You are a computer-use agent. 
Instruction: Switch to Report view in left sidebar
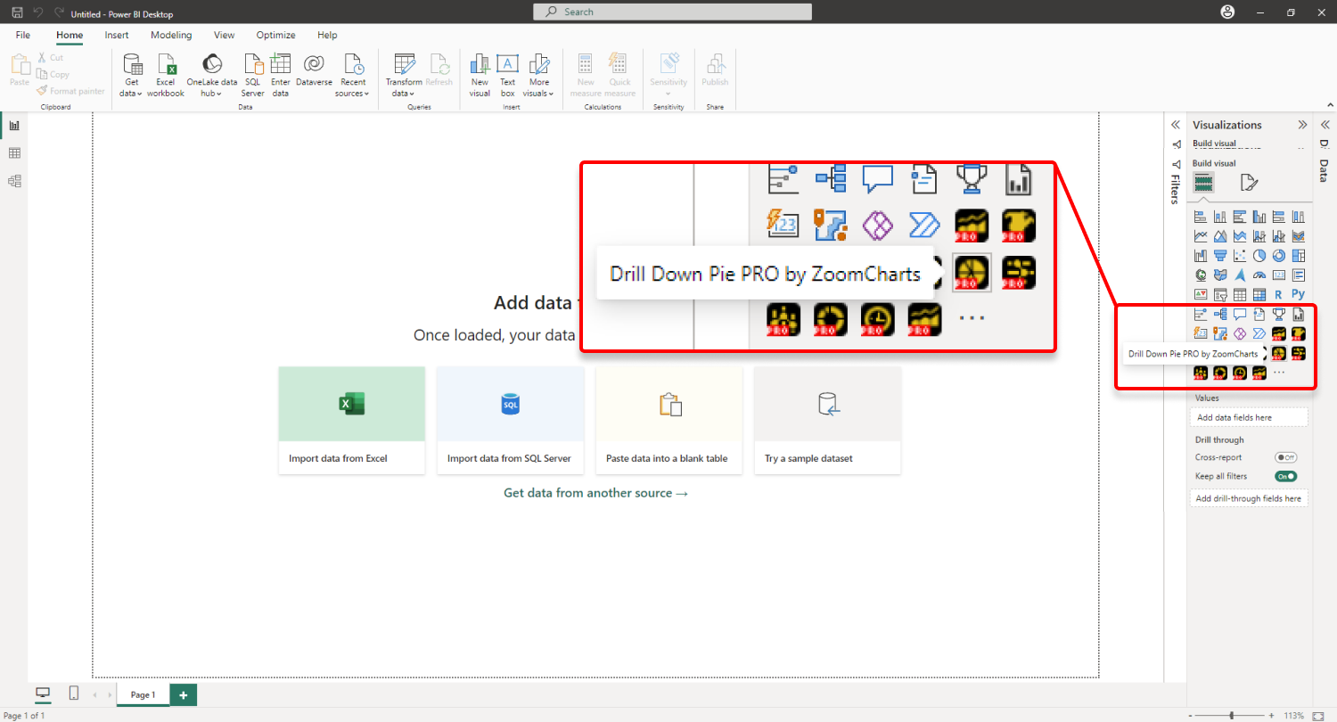click(14, 126)
